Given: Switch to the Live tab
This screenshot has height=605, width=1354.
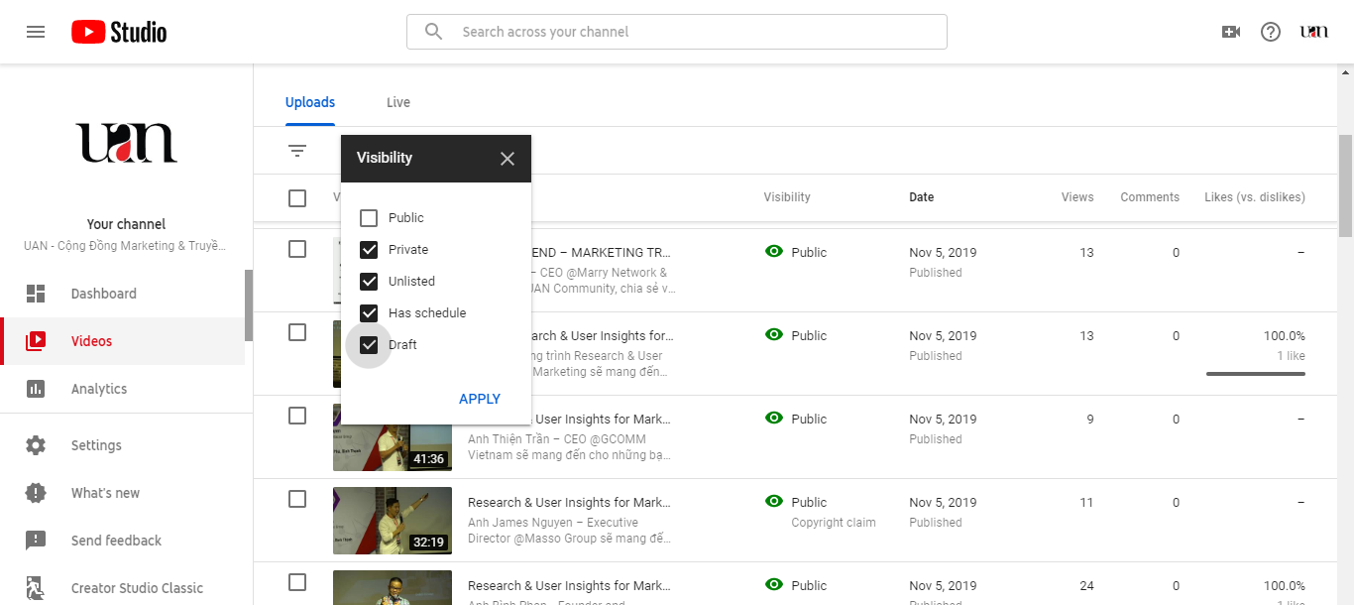Looking at the screenshot, I should 398,102.
